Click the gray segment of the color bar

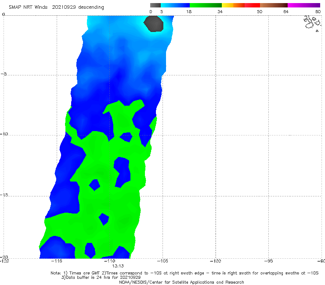coord(155,5)
